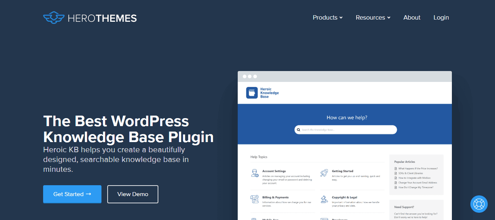This screenshot has width=495, height=220.
Task: Open "How Do I Change My Timezone?" article
Action: click(416, 187)
